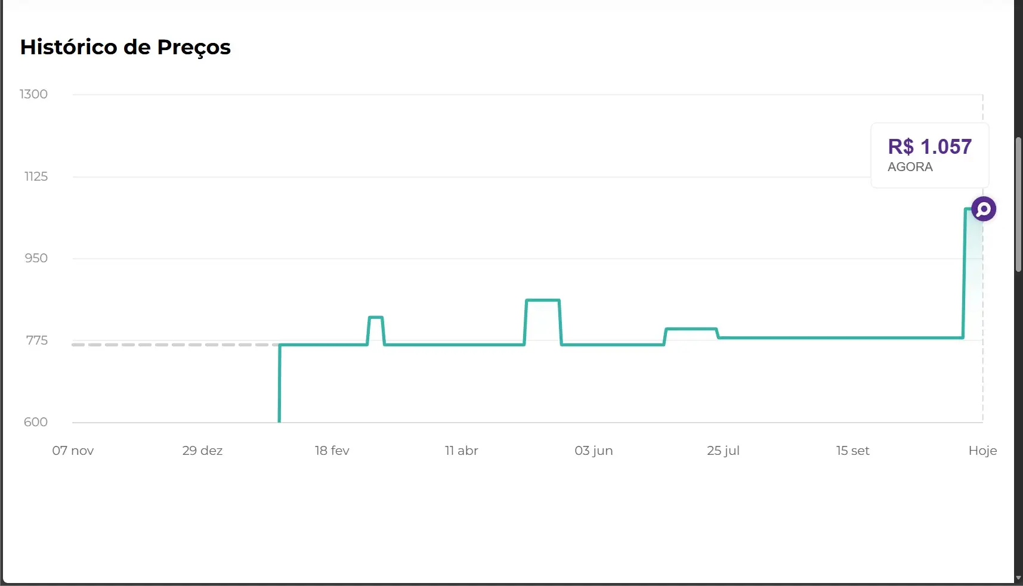Select the 07 nov date label
The height and width of the screenshot is (586, 1023).
73,451
